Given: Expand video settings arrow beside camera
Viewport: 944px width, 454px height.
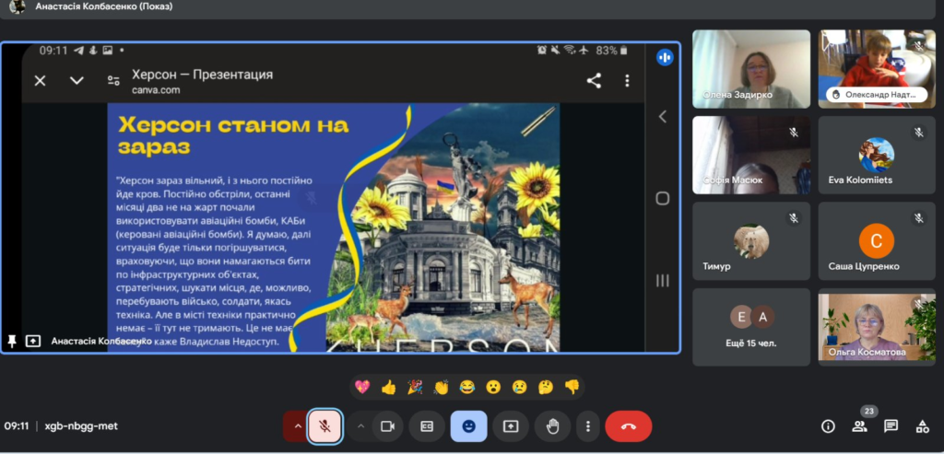Looking at the screenshot, I should tap(360, 426).
